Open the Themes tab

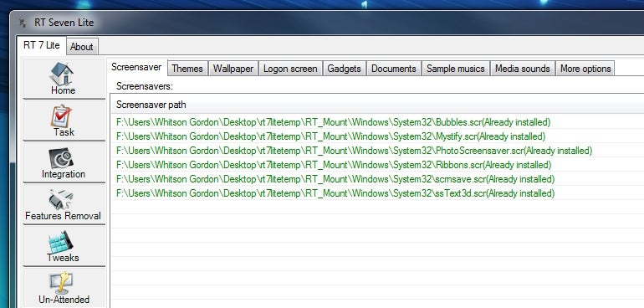click(187, 69)
